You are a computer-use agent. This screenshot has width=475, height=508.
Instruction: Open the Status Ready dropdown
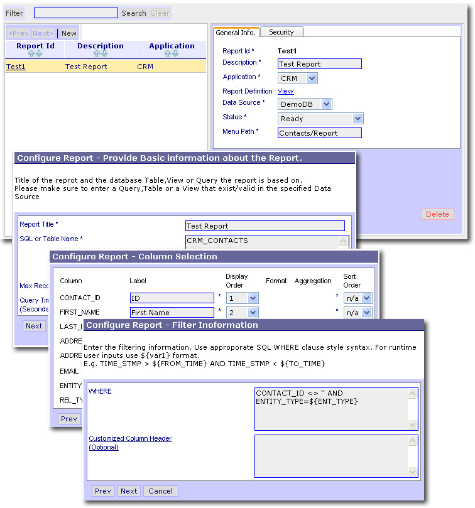(358, 119)
